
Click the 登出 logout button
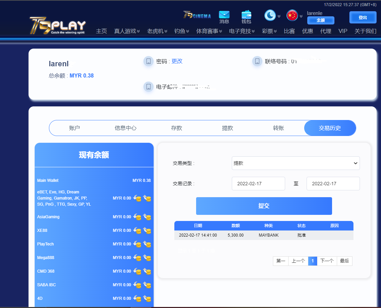(x=363, y=17)
